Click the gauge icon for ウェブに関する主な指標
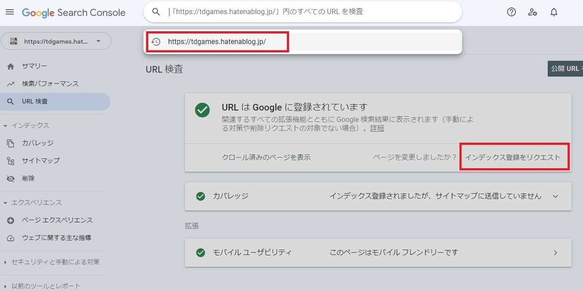This screenshot has width=583, height=291. (11, 238)
